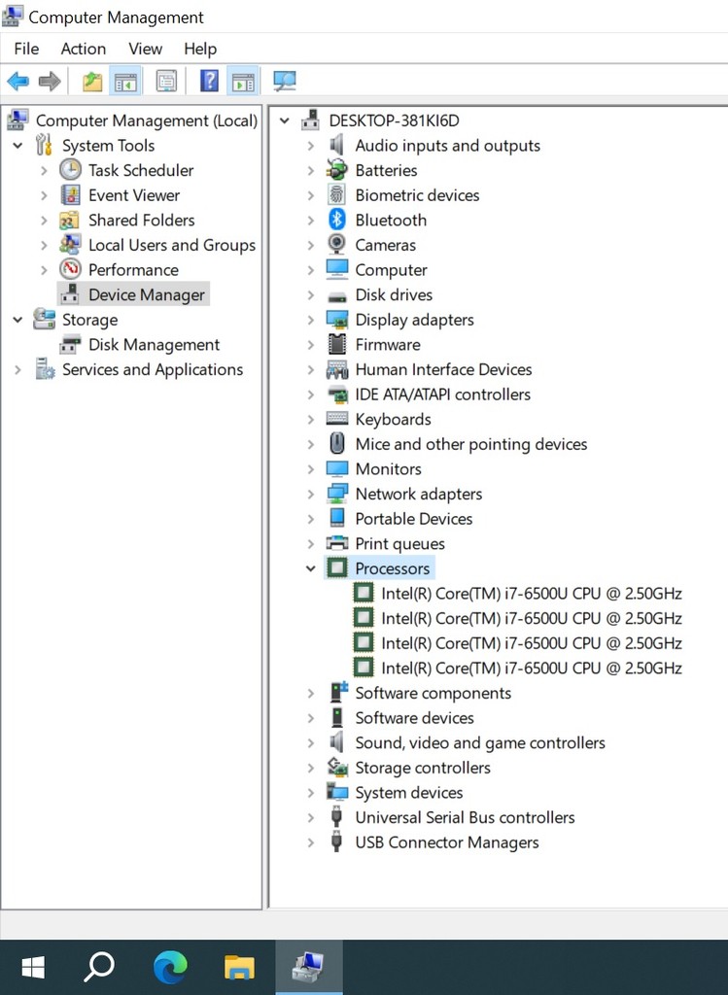Click the Bluetooth symbol icon
The height and width of the screenshot is (995, 728).
click(x=337, y=221)
